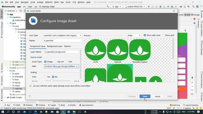Set Trim to Yes

(x=45, y=77)
